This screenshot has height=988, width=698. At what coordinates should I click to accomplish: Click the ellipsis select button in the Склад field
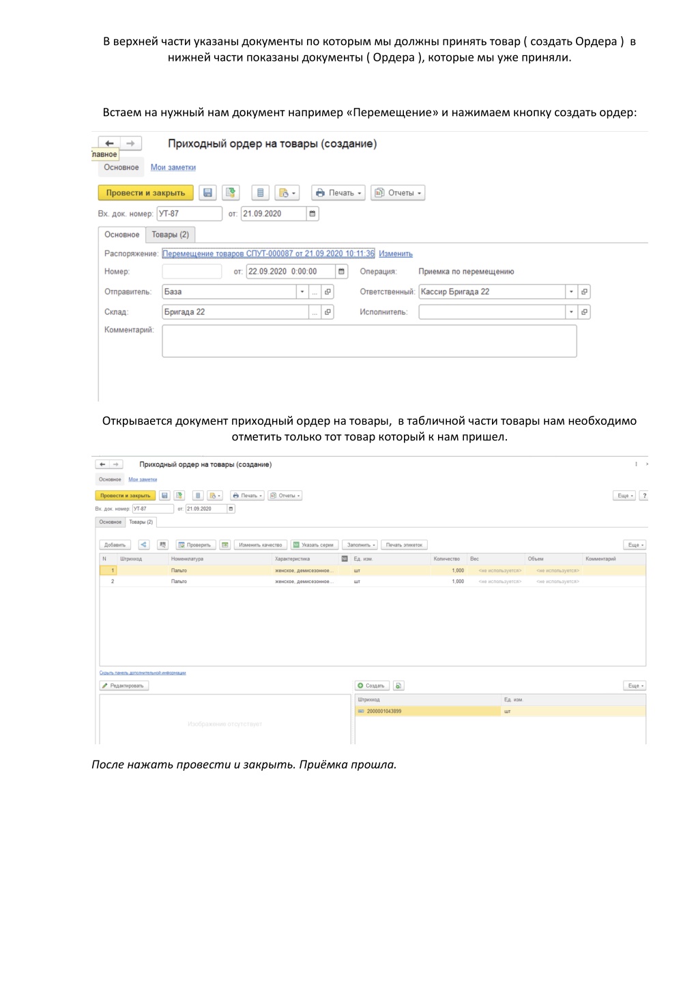(315, 312)
